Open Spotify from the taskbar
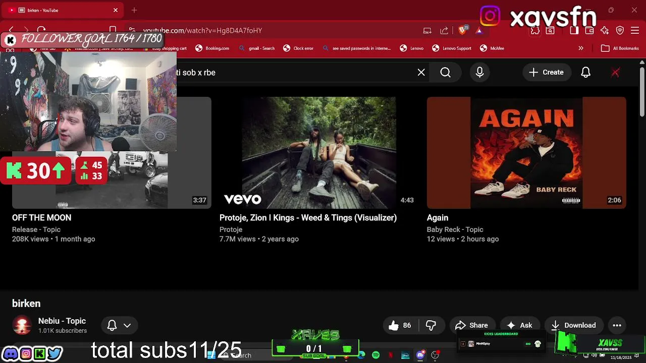Viewport: 646px width, 363px height. (x=376, y=355)
